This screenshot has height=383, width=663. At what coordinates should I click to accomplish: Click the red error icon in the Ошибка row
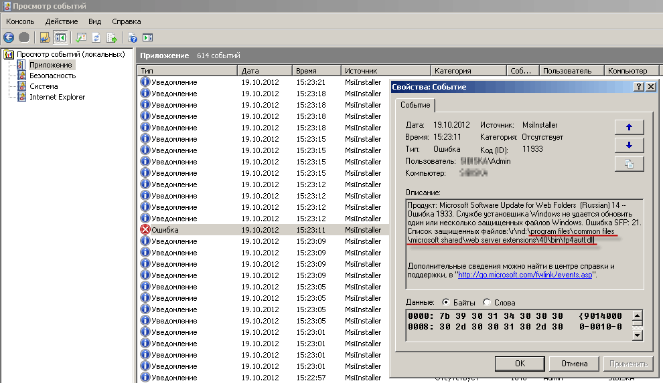pos(145,229)
